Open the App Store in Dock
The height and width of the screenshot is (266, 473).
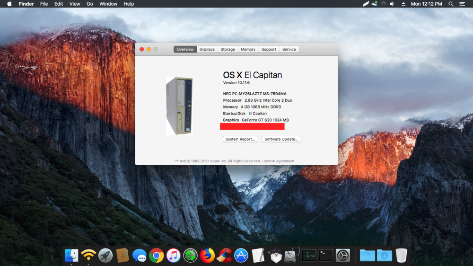[x=241, y=256]
